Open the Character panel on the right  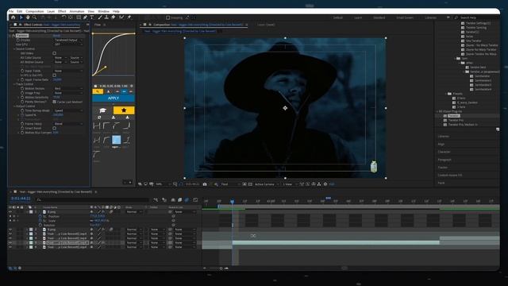pyautogui.click(x=444, y=152)
